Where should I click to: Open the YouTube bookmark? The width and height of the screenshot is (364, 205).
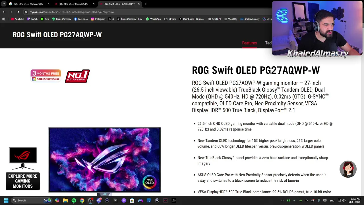(17, 19)
